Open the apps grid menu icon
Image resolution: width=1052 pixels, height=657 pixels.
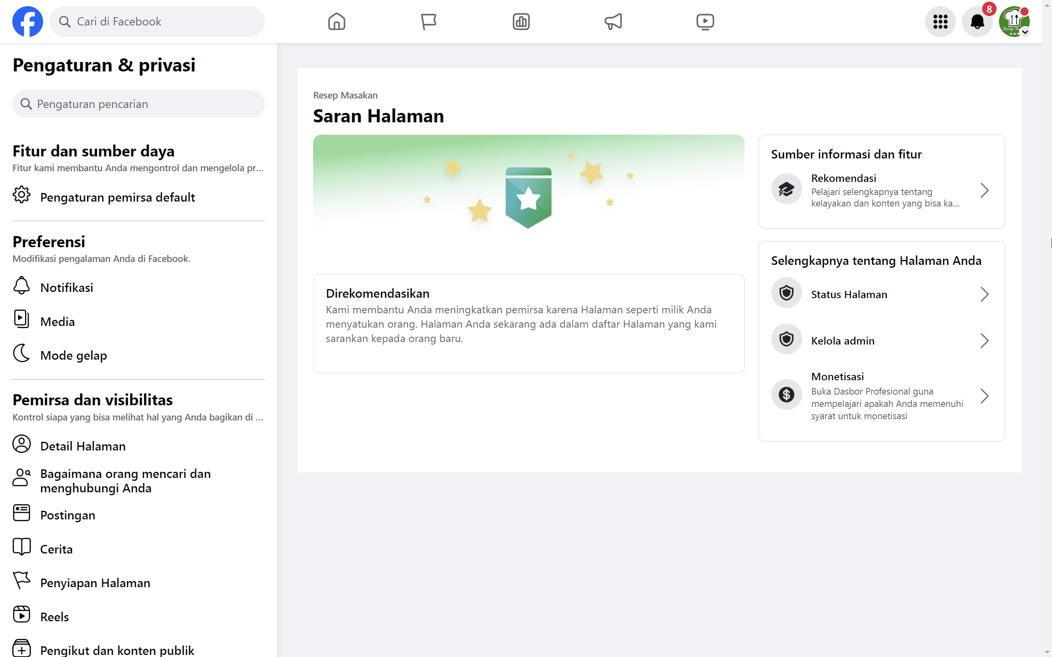940,21
